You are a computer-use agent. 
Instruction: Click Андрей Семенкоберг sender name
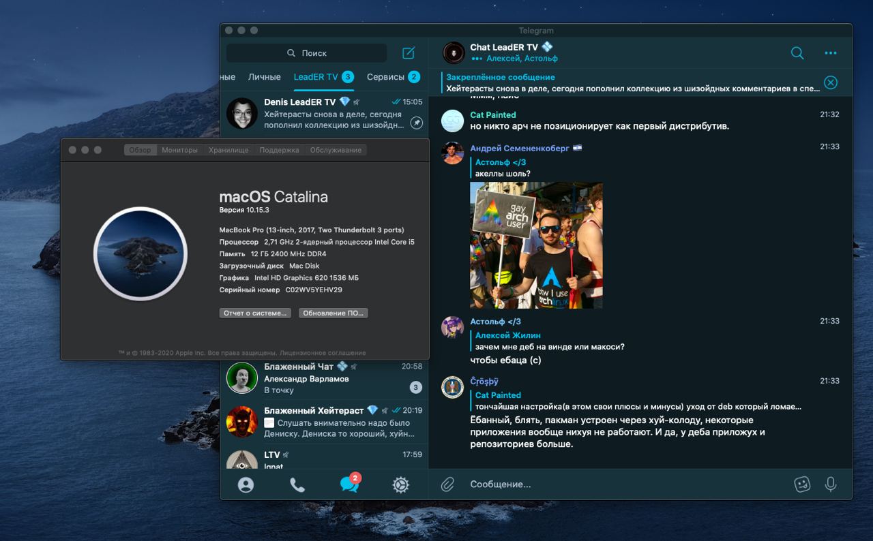coord(519,148)
